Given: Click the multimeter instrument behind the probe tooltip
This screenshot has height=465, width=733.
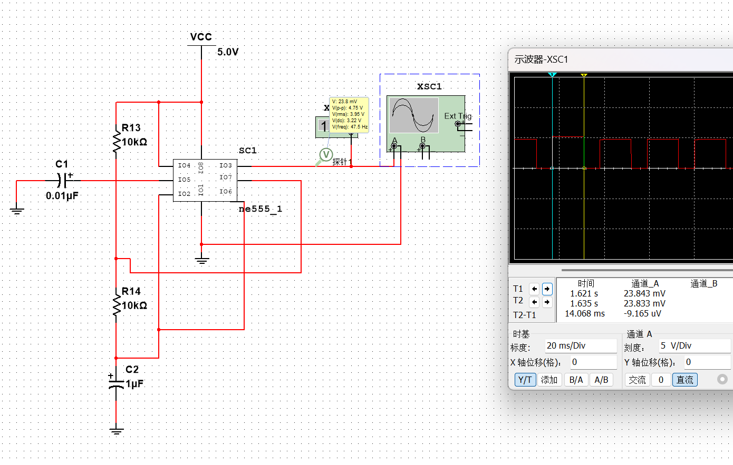Looking at the screenshot, I should tap(322, 126).
